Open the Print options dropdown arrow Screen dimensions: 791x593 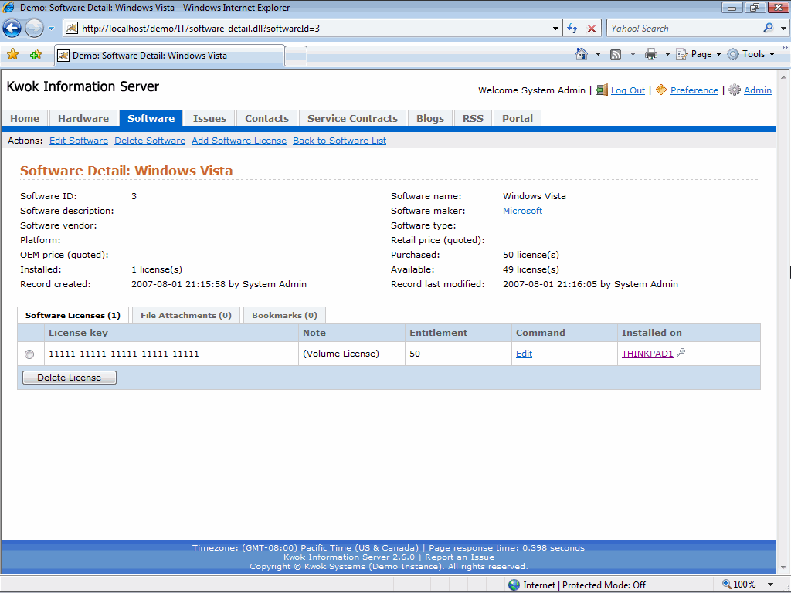tap(667, 54)
